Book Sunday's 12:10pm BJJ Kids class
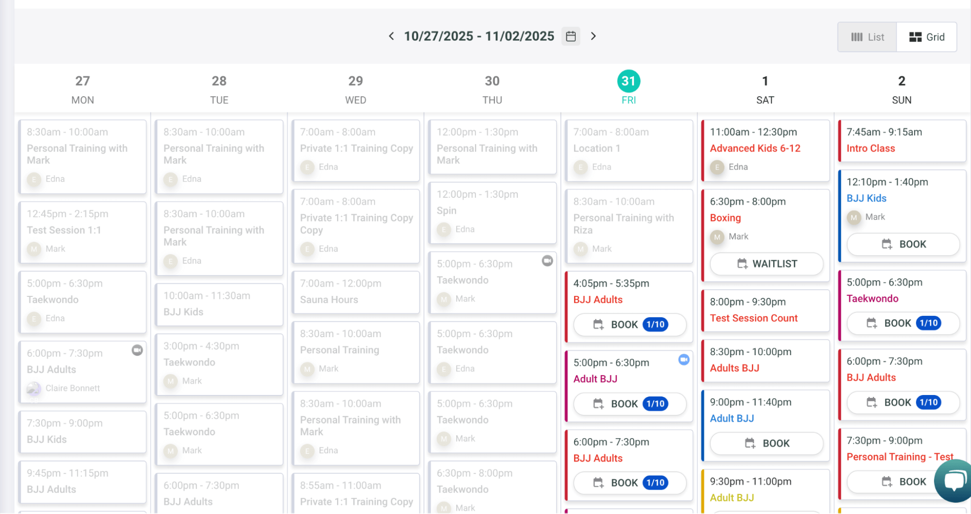971x514 pixels. click(903, 244)
